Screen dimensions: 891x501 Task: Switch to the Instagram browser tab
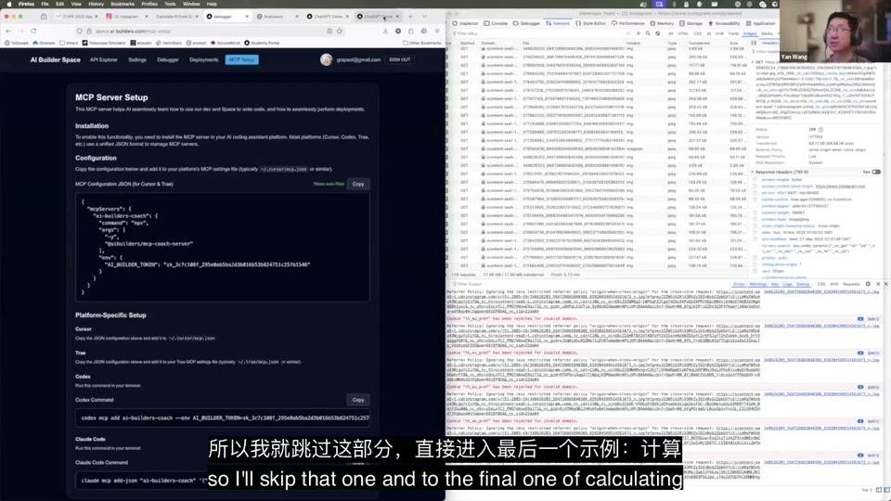click(126, 17)
